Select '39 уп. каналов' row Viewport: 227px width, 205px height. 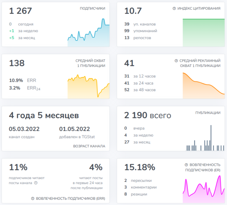click(140, 24)
